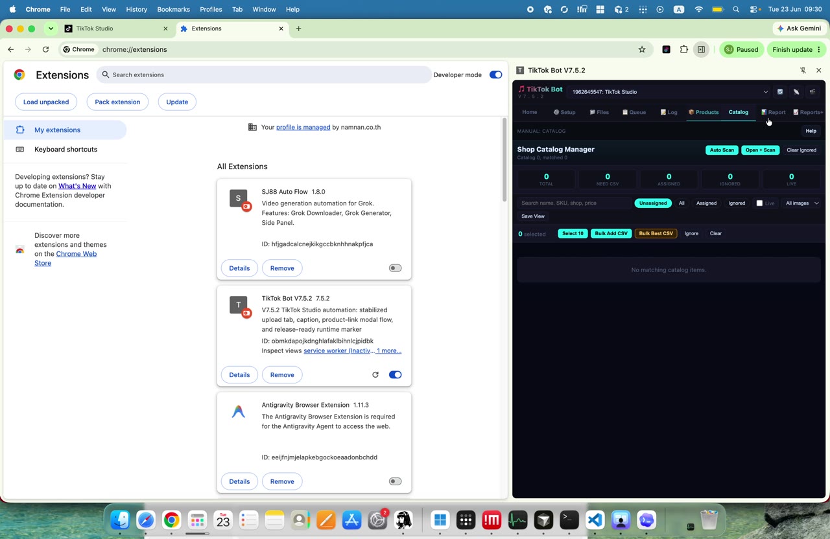Open the pinned extension icon left of puzzle icon
The image size is (830, 539).
point(666,49)
